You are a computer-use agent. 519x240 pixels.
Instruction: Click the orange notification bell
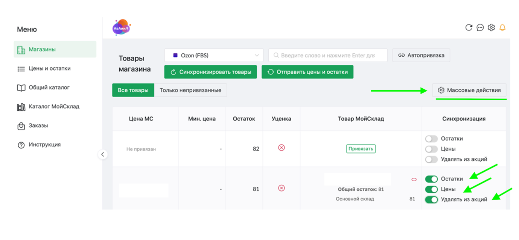502,27
